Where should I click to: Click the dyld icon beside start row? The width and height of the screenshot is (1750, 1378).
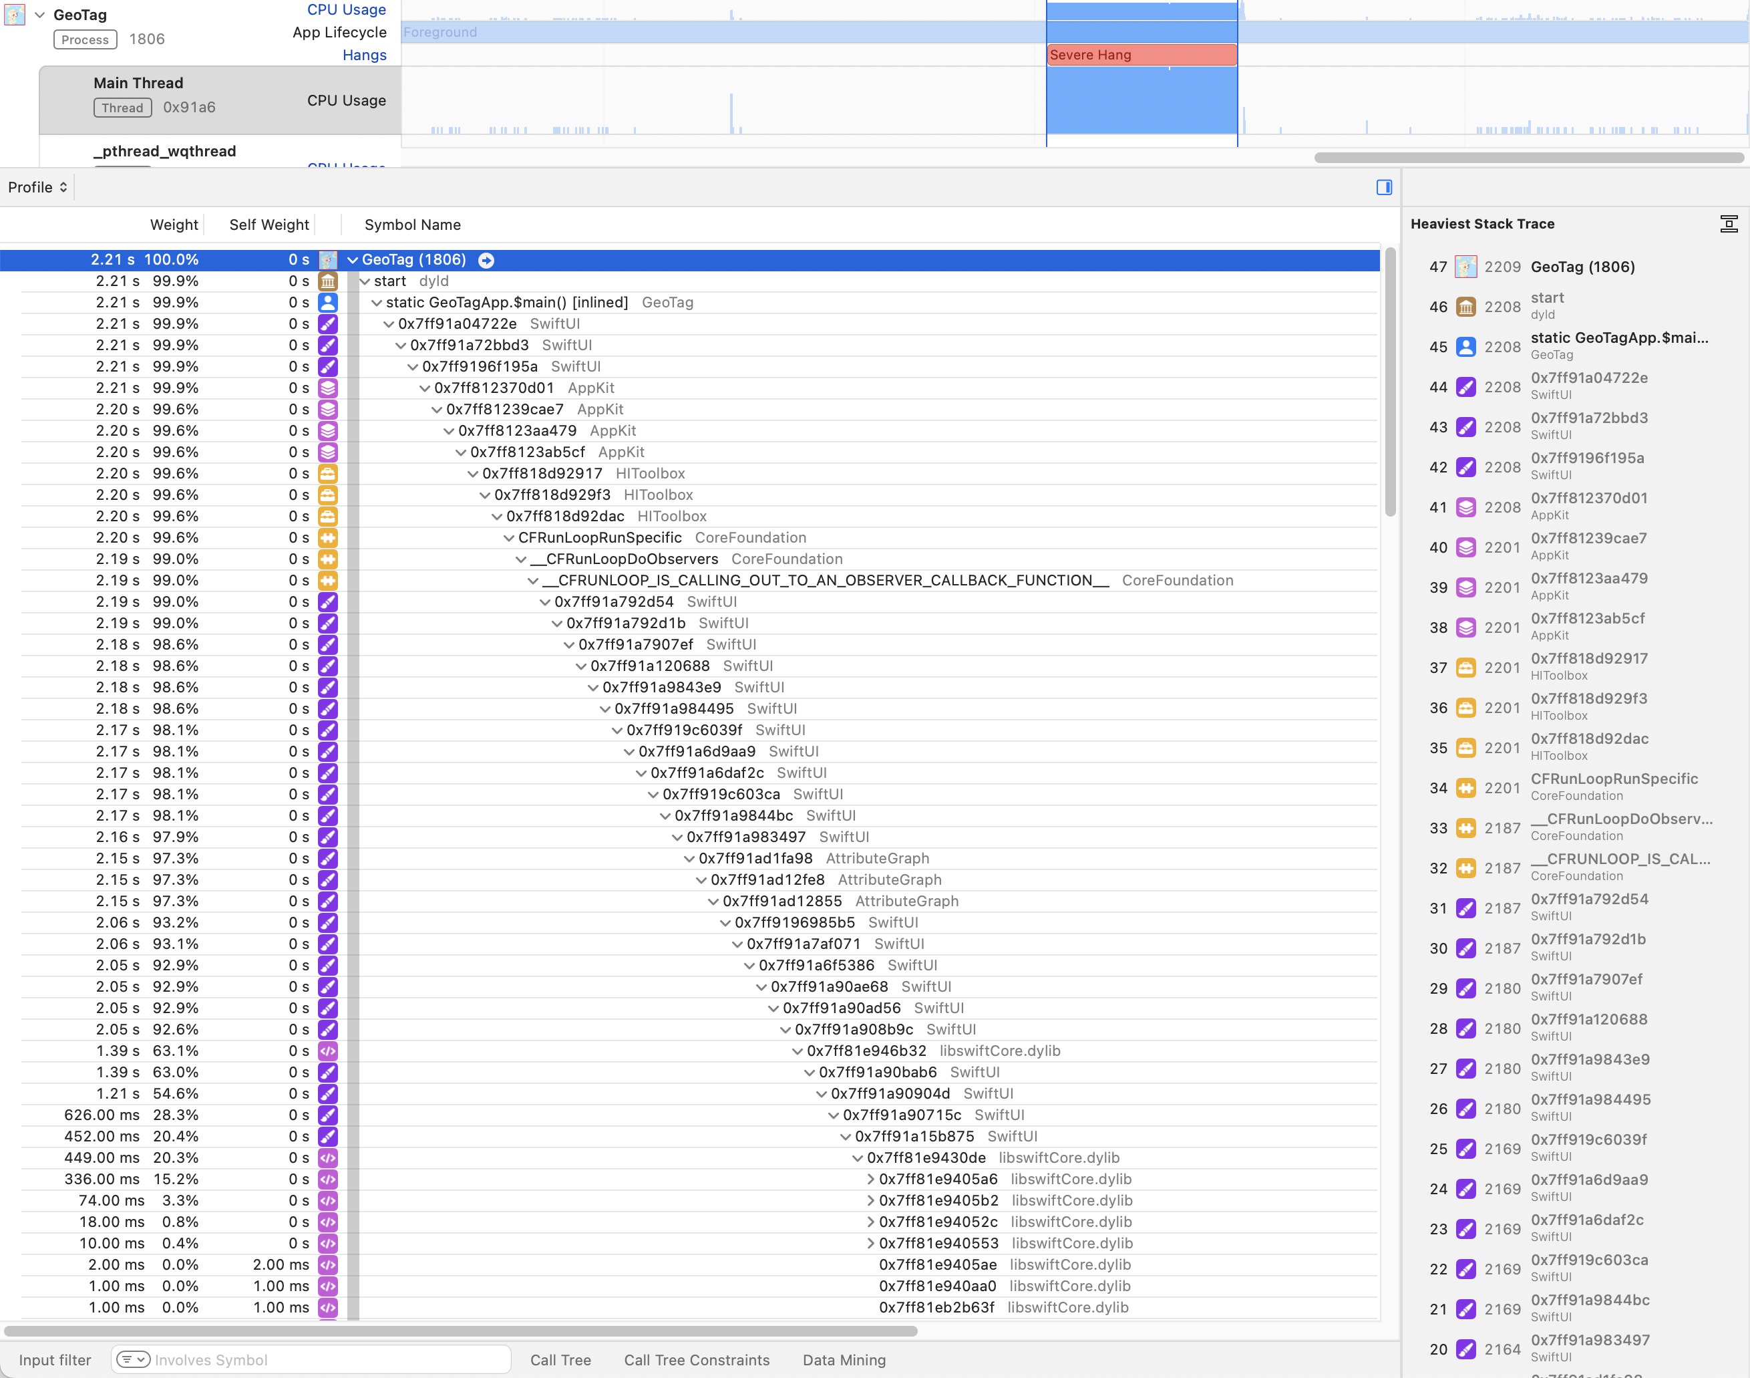[x=327, y=281]
